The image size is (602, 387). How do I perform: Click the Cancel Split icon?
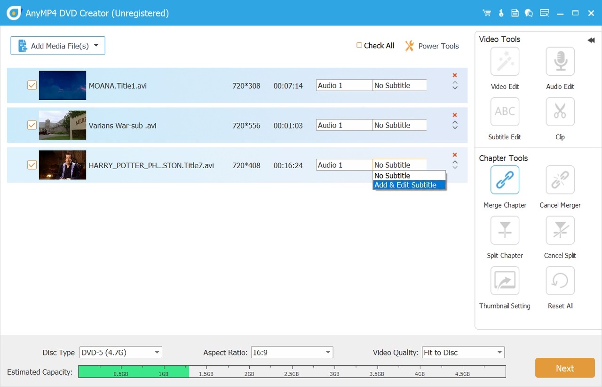560,230
